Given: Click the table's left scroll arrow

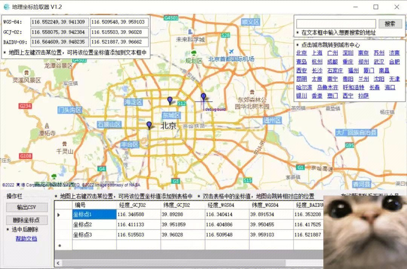Looking at the screenshot, I should pyautogui.click(x=58, y=263).
